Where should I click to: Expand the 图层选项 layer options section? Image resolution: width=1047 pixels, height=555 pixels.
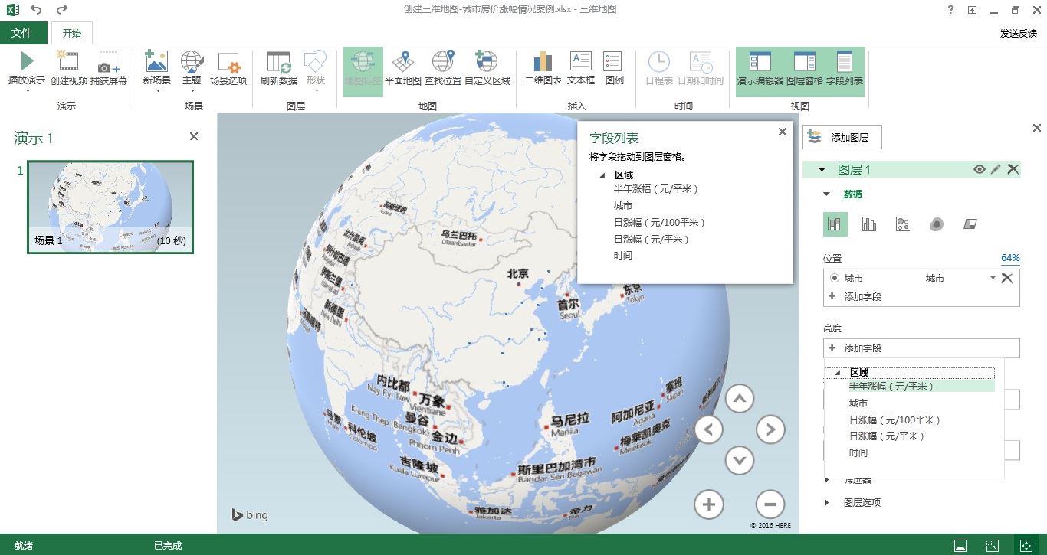pos(827,503)
